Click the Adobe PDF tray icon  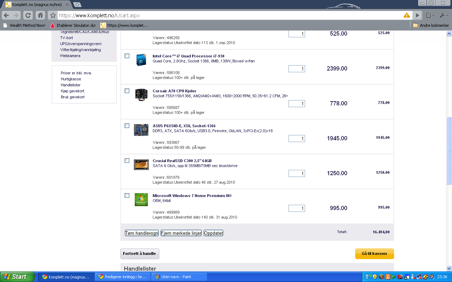click(400, 277)
